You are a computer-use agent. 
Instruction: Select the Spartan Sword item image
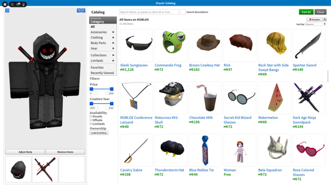(309, 45)
